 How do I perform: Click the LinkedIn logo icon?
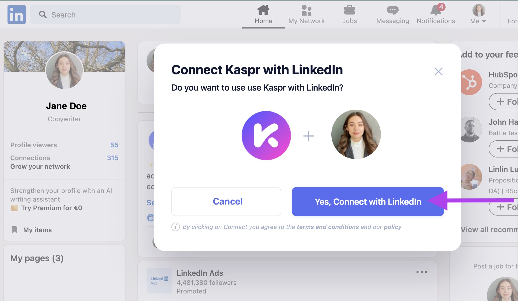[x=17, y=15]
